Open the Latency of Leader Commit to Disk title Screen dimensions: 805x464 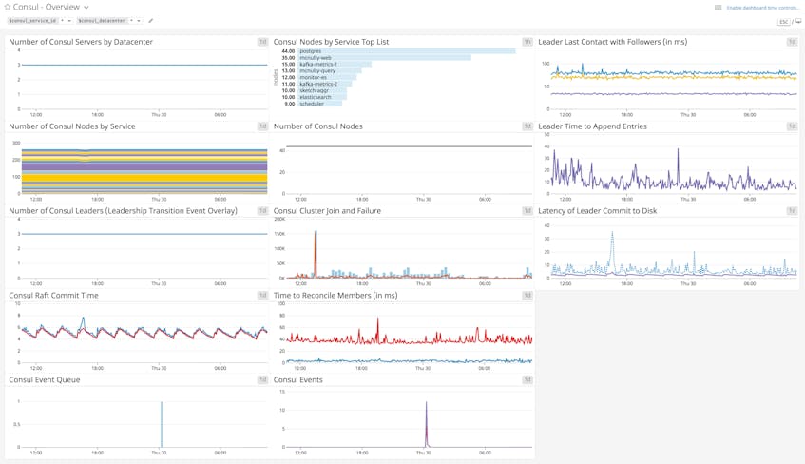[597, 211]
